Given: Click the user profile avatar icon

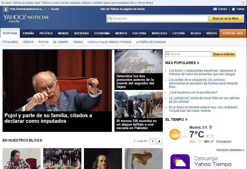Looking at the screenshot, I should (x=6, y=9).
